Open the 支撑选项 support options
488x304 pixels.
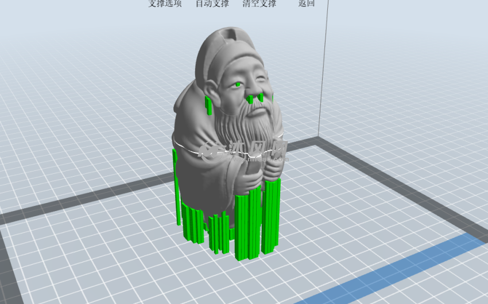(x=165, y=3)
